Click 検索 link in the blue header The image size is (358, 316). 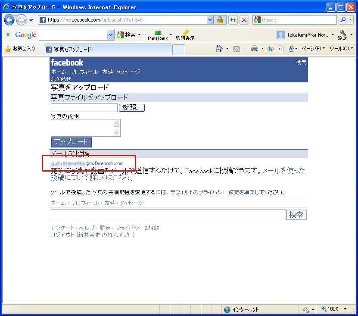pyautogui.click(x=301, y=63)
